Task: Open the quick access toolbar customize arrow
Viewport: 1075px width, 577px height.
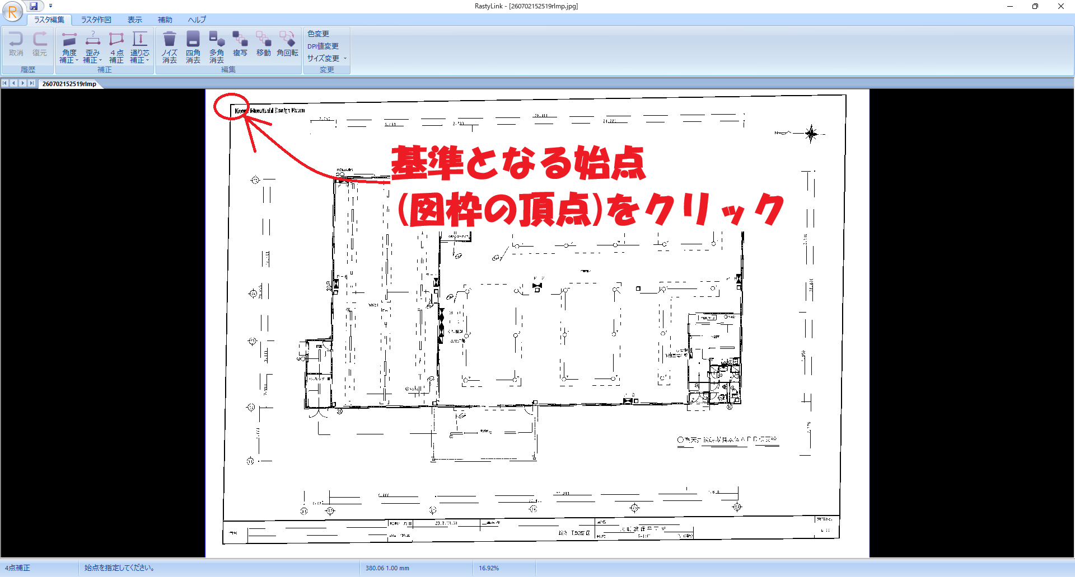Action: coord(50,6)
